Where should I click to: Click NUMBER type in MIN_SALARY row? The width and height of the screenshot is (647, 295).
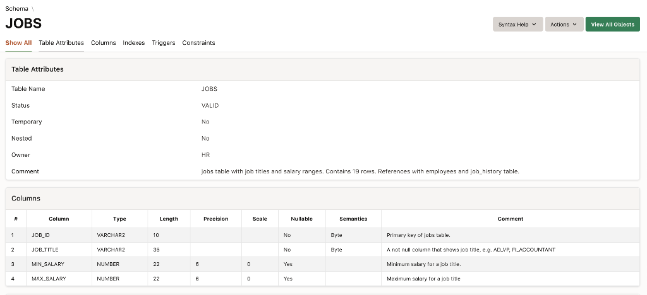[108, 264]
